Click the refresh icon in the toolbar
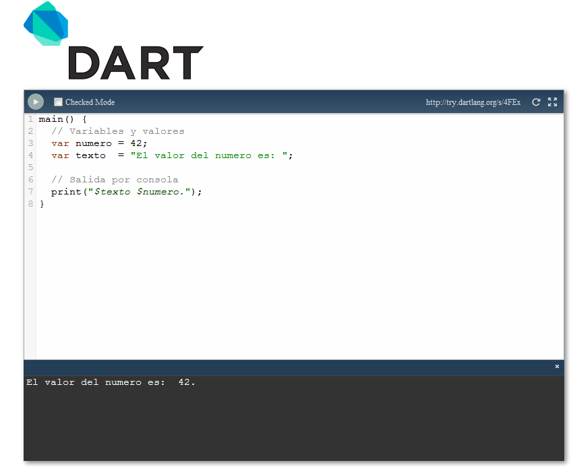Image resolution: width=571 pixels, height=467 pixels. tap(536, 102)
